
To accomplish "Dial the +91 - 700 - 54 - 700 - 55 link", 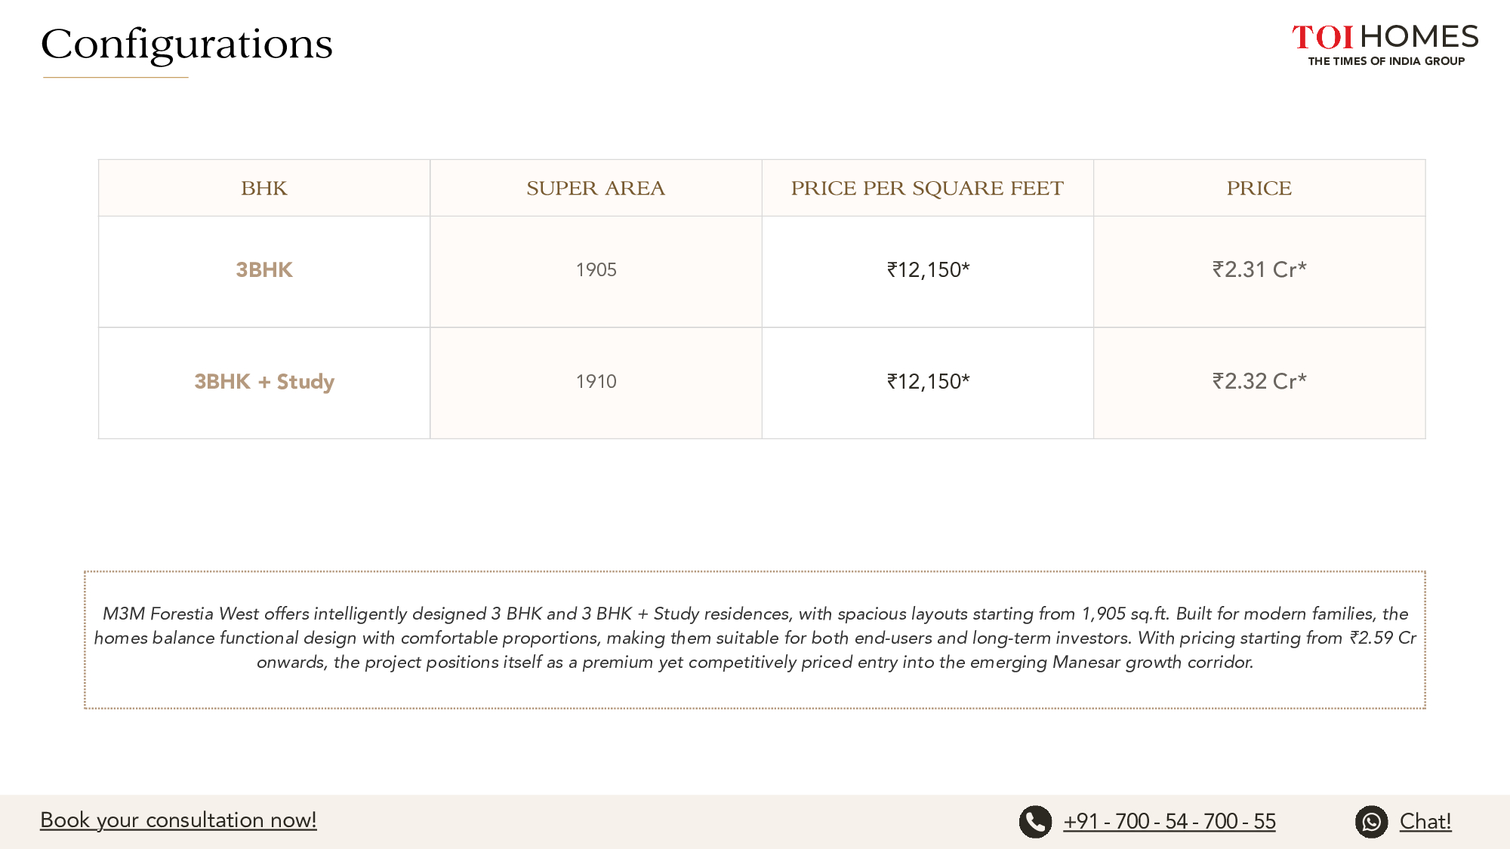I will pos(1169,821).
